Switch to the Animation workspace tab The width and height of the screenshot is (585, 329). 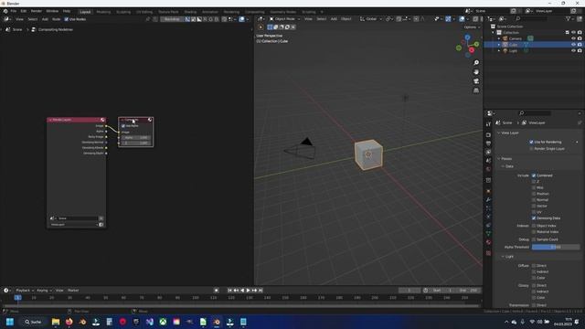coord(210,12)
